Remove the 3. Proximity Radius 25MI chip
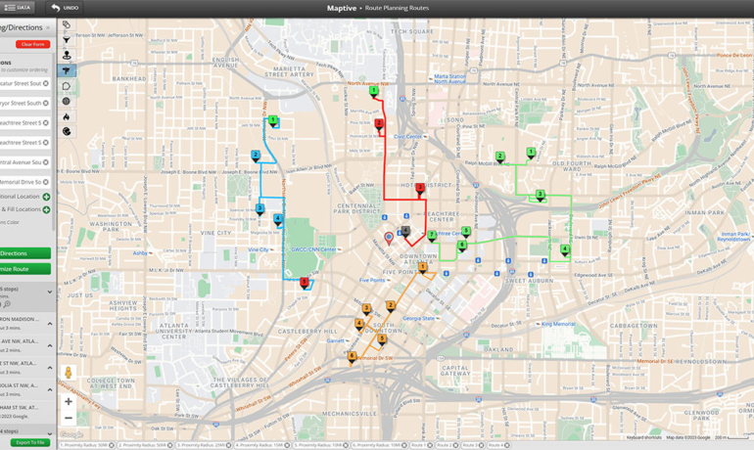The image size is (754, 450). 228,446
